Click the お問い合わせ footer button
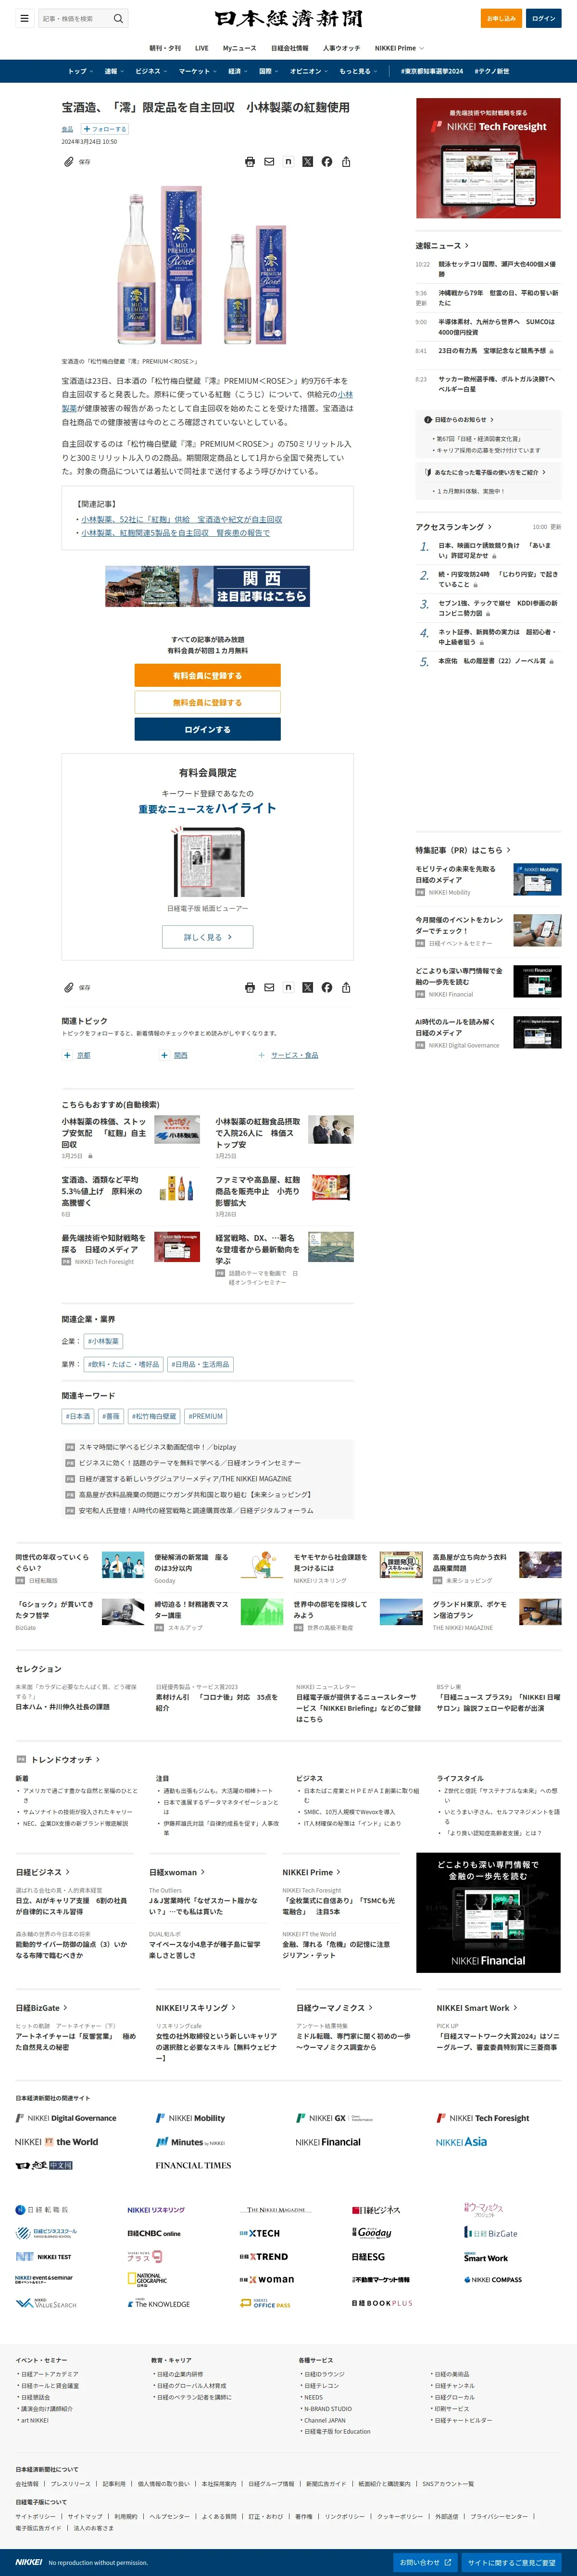Viewport: 577px width, 2576px height. pos(425,2562)
